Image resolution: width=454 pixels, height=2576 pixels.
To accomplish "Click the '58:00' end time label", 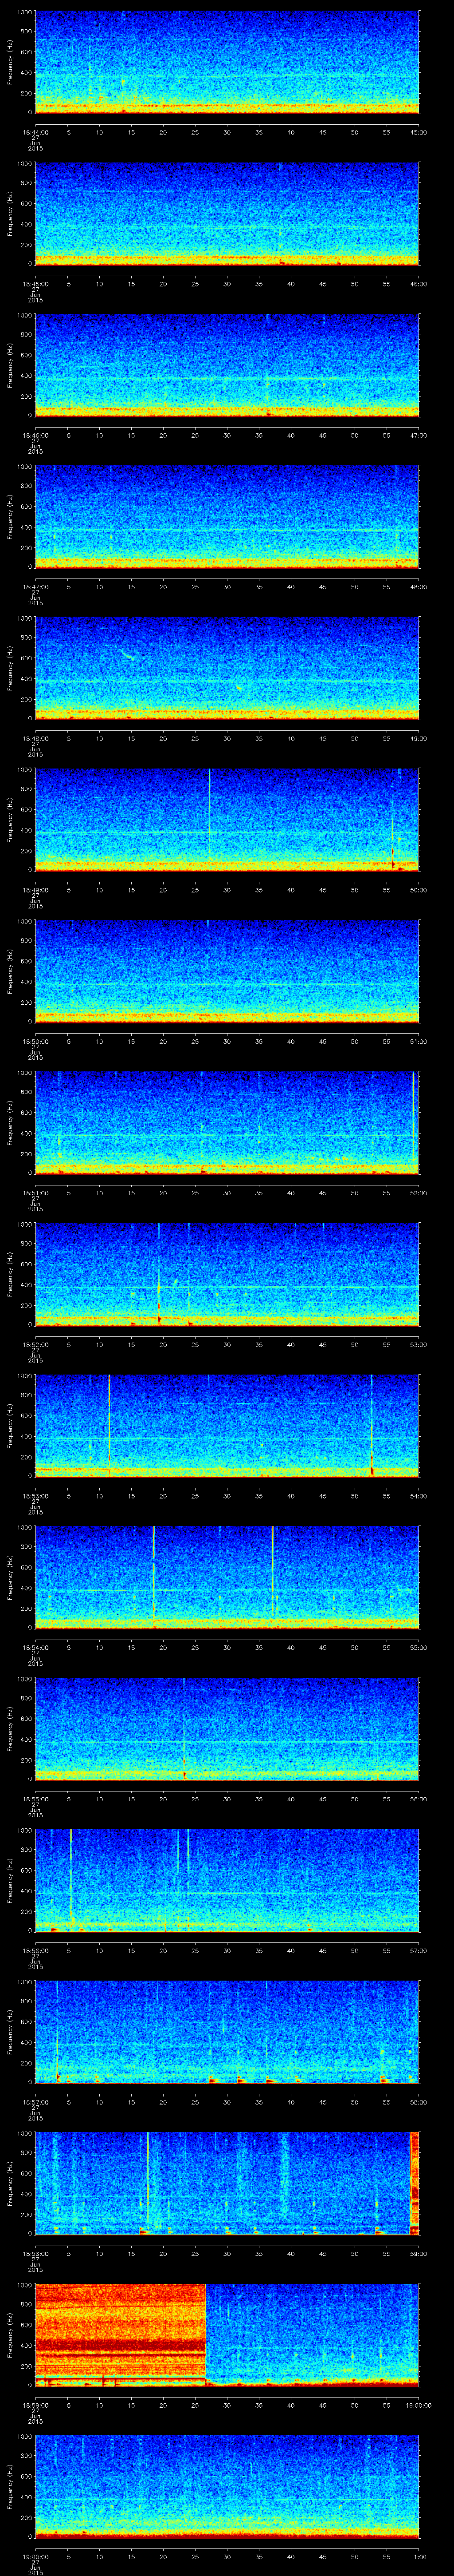I will coord(419,2101).
